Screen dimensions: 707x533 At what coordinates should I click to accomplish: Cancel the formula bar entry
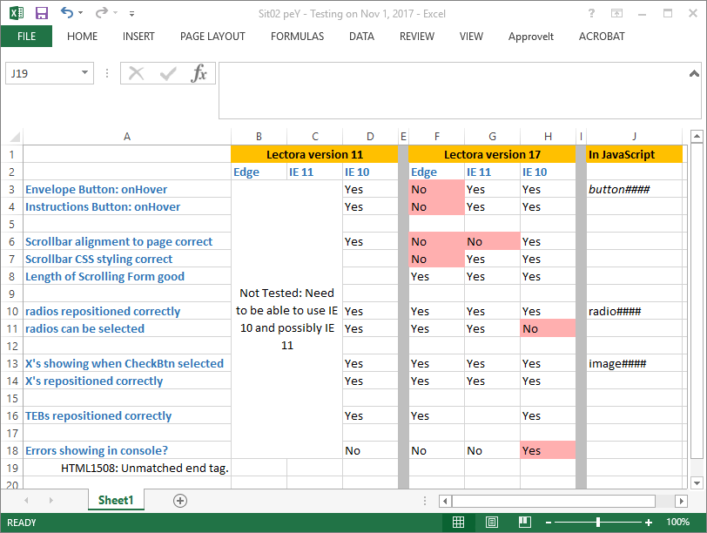[x=136, y=73]
